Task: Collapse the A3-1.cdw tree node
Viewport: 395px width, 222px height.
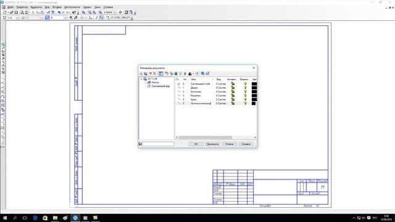Action: click(x=141, y=79)
